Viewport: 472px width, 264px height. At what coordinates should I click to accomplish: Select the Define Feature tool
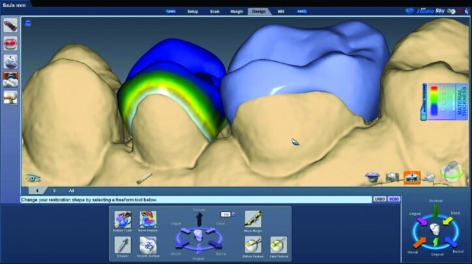point(252,244)
